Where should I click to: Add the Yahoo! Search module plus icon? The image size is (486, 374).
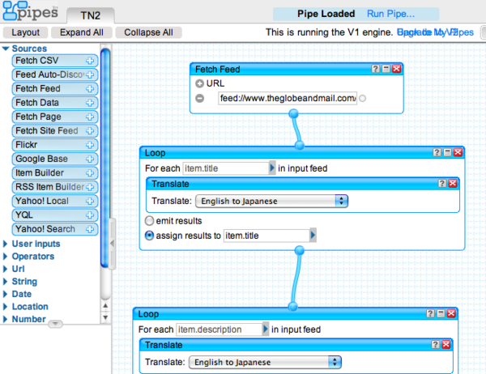90,229
